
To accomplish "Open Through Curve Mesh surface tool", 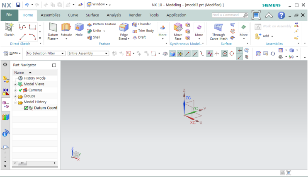I will point(218,31).
